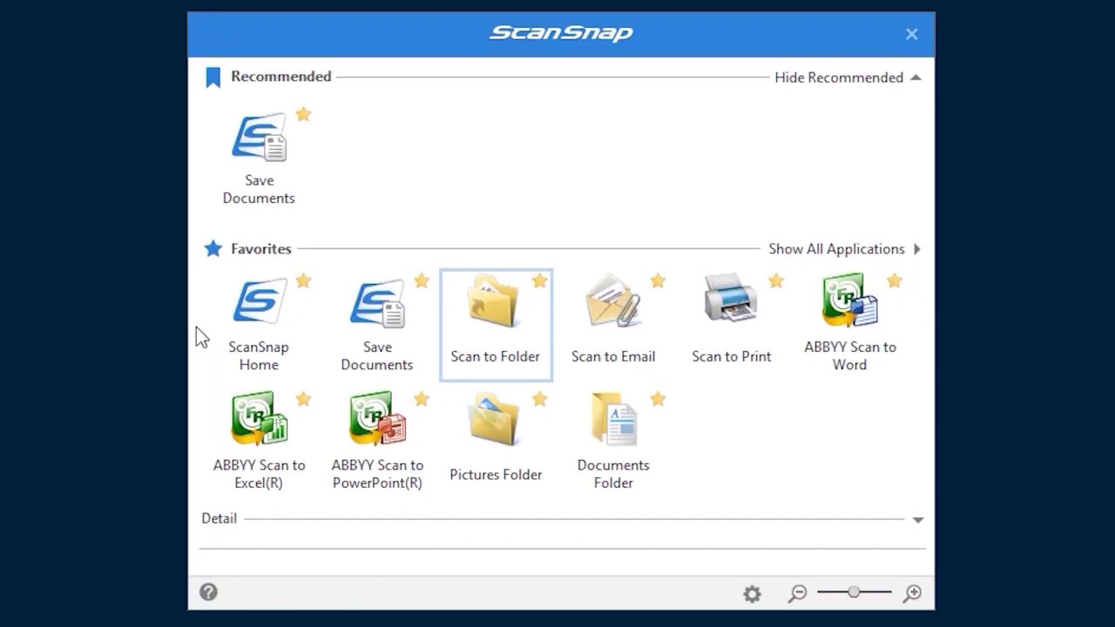Toggle the star on Documents Folder
The width and height of the screenshot is (1115, 627).
[658, 399]
